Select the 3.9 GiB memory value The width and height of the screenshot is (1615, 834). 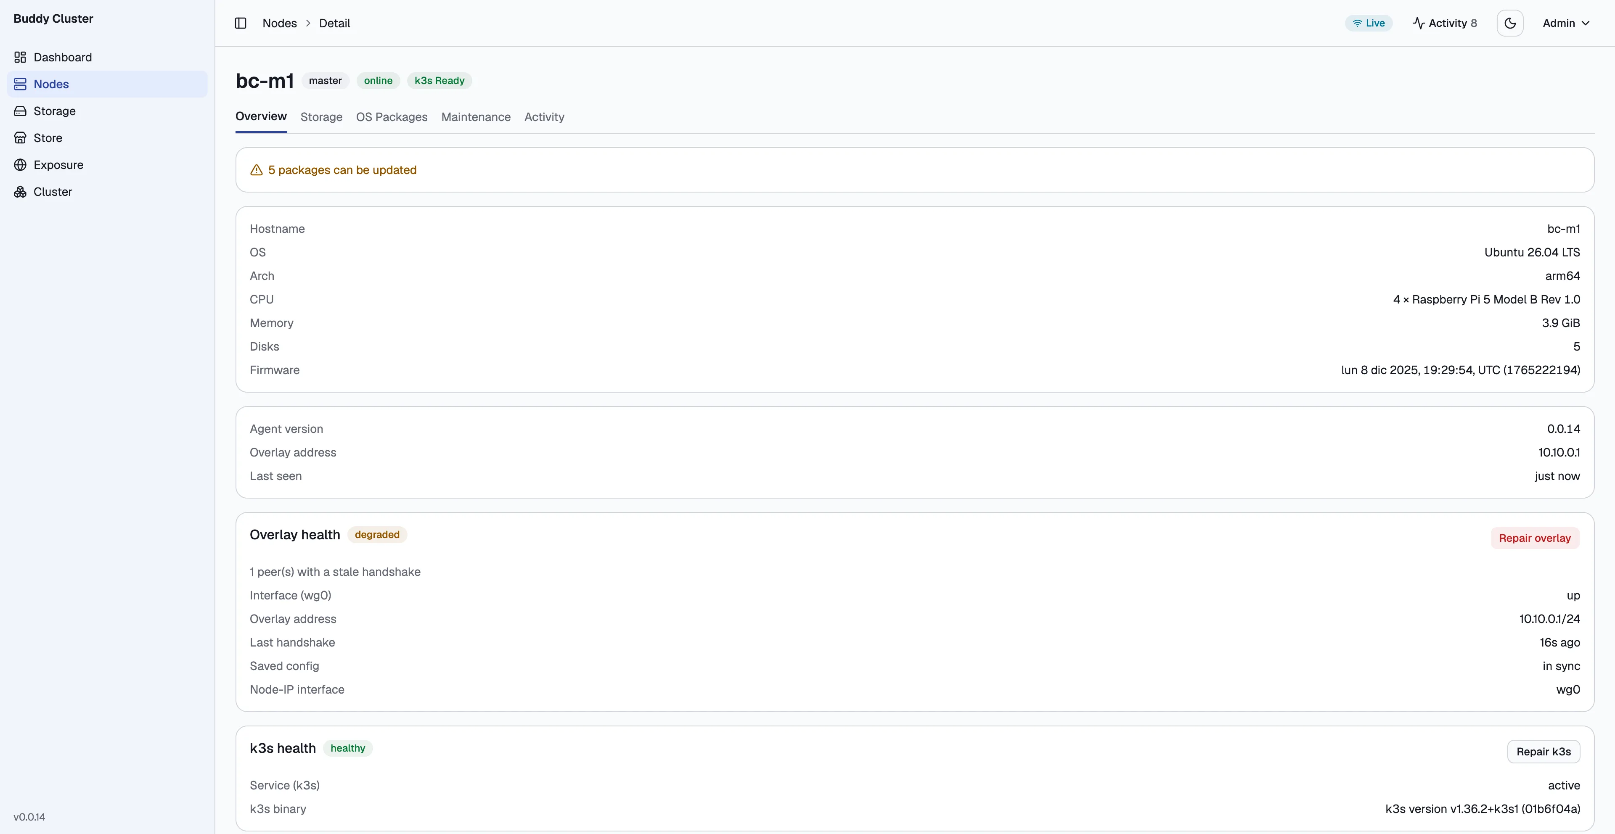coord(1561,323)
